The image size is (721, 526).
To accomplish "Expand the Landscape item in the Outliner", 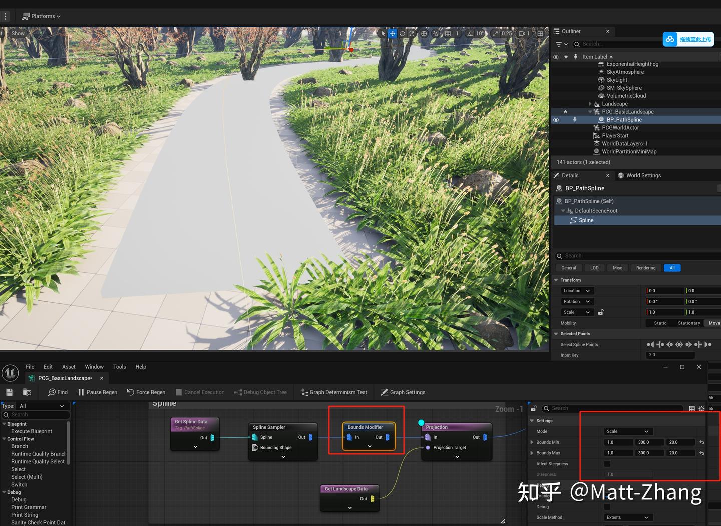I will point(590,104).
